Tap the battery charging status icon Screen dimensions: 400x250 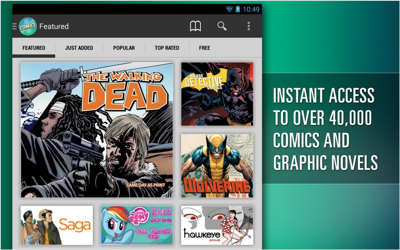(238, 9)
